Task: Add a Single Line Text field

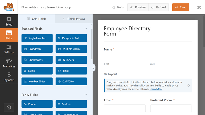Action: tap(37, 38)
